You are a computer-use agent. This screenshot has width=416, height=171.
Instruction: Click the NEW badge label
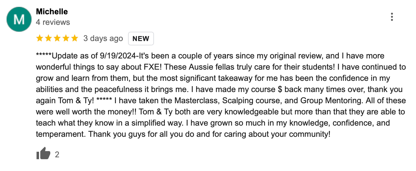[141, 39]
